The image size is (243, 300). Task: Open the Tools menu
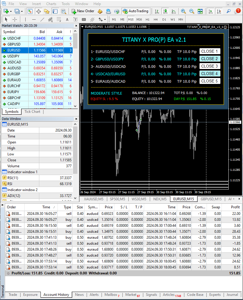point(66,4)
